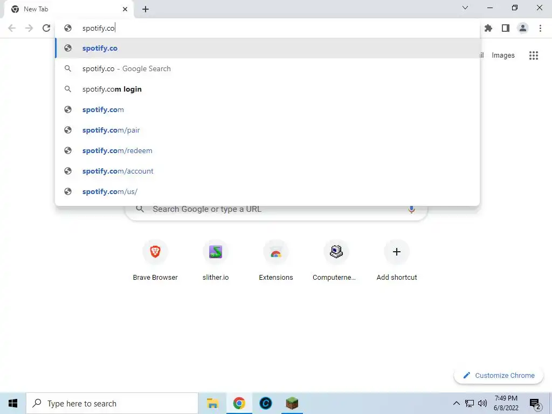The image size is (552, 414).
Task: Open network status in the tray
Action: [x=470, y=403]
